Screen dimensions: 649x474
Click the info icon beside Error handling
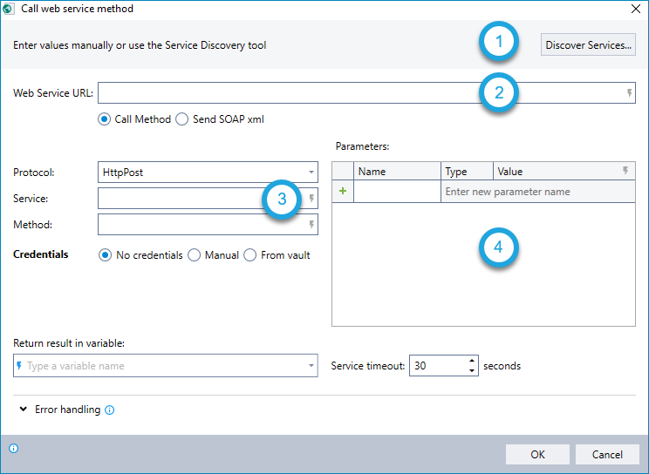click(110, 410)
